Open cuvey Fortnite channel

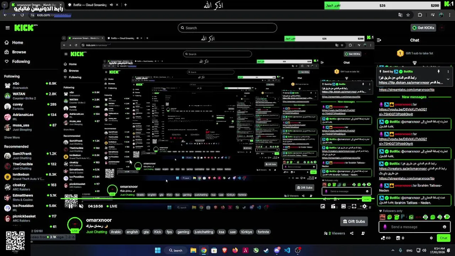click(30, 106)
